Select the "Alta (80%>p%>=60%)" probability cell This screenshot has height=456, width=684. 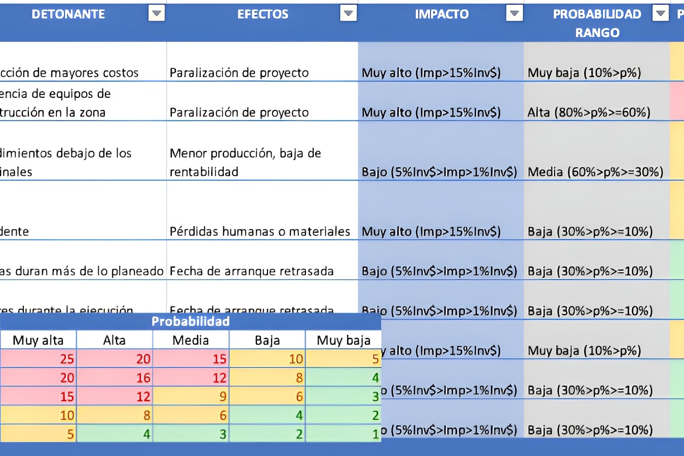click(589, 112)
